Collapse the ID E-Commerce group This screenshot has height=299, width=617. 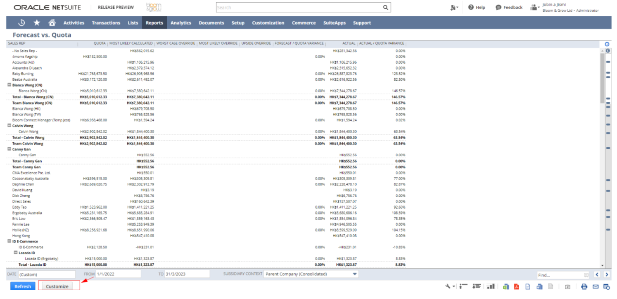[x=9, y=241]
